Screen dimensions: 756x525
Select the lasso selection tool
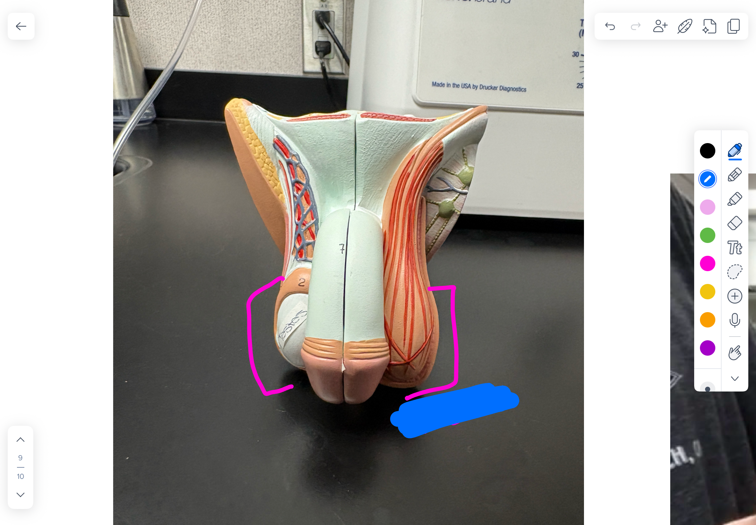pyautogui.click(x=735, y=272)
